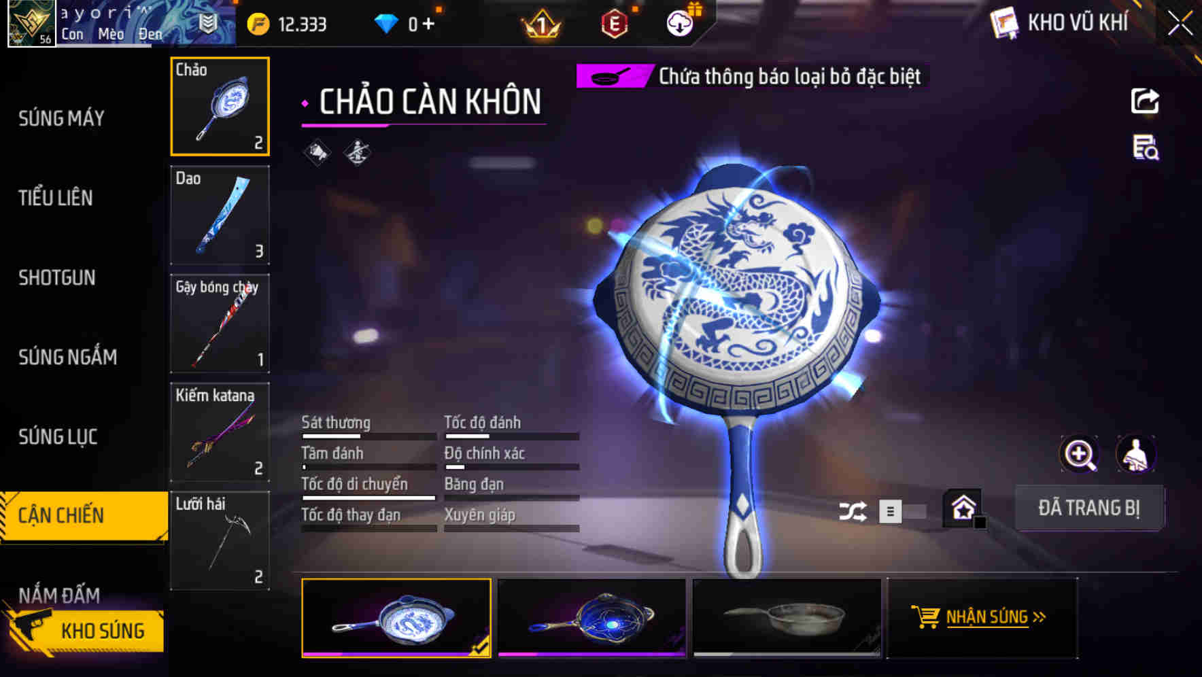Toggle the list switch beside shuffle
1202x677 pixels.
point(902,511)
